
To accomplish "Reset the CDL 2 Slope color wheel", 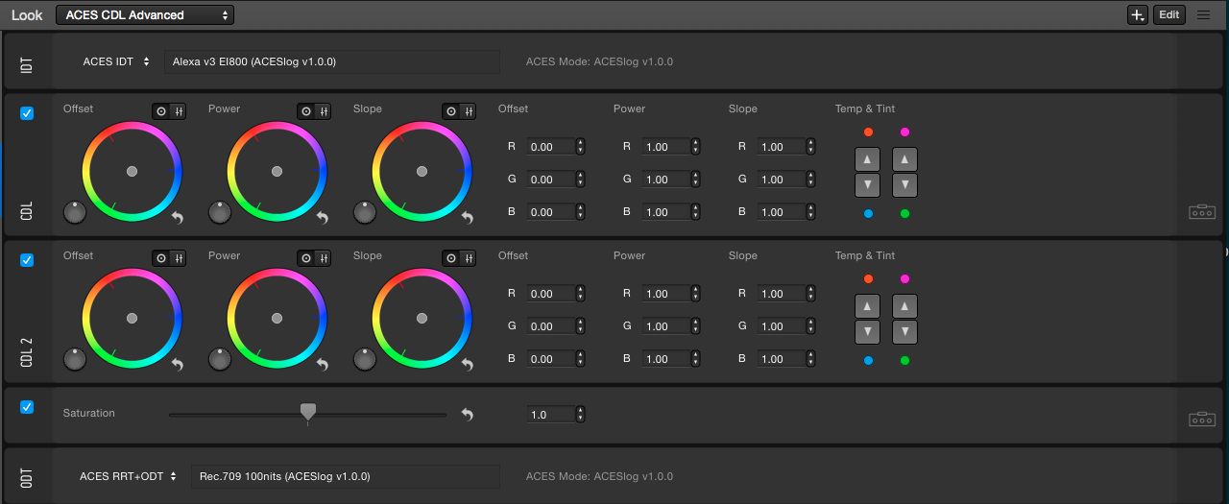I will (468, 365).
